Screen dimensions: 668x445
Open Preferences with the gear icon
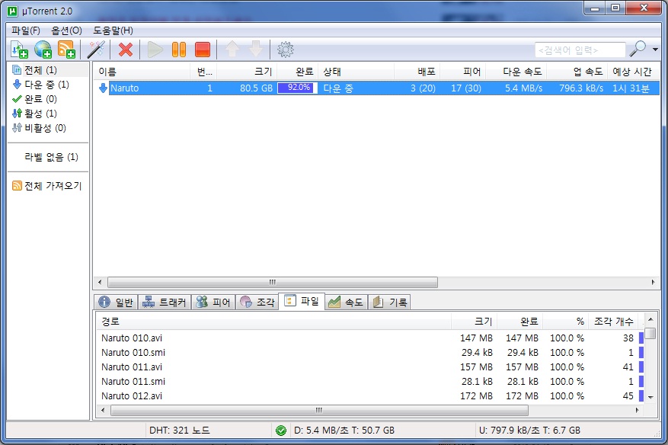coord(286,50)
